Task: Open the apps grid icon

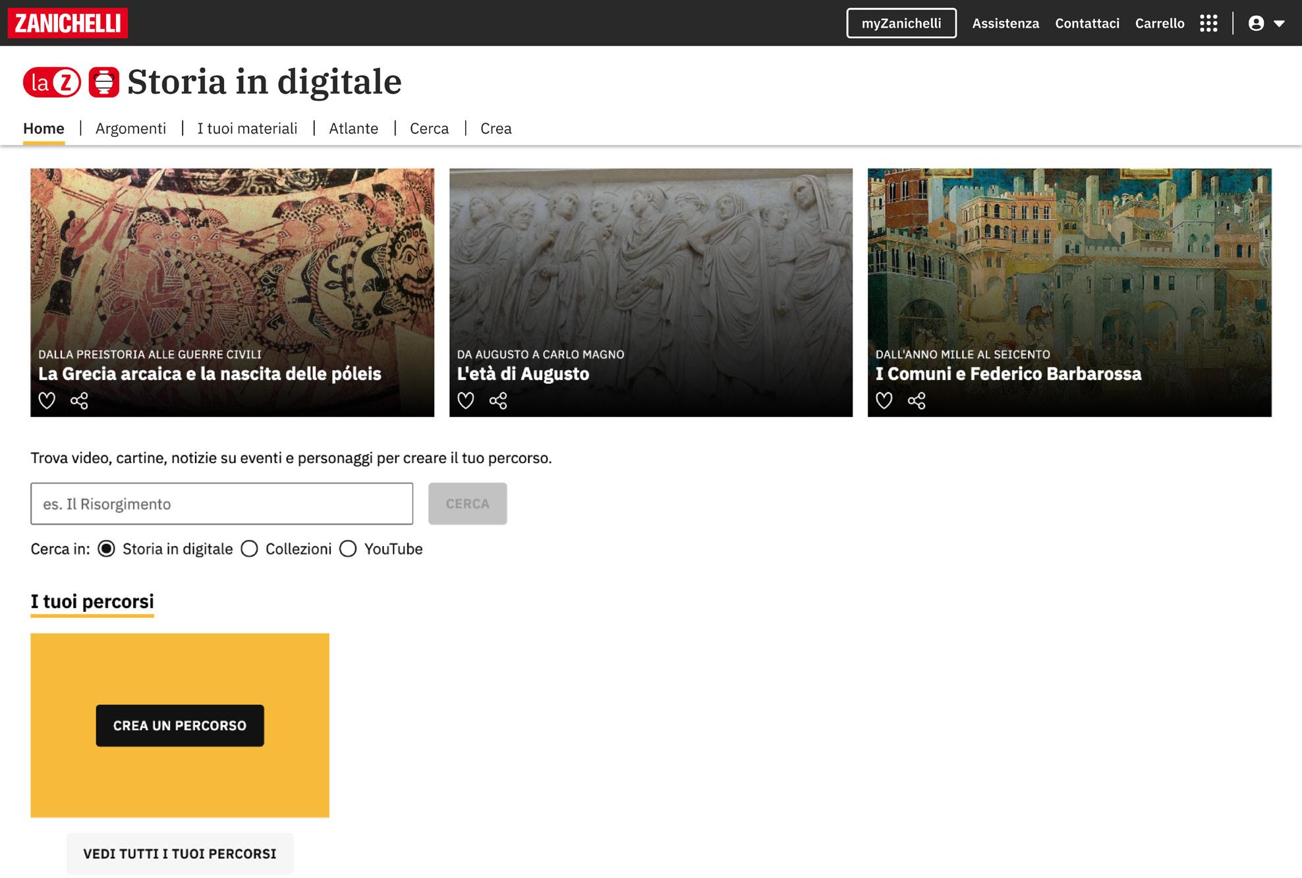Action: [x=1208, y=24]
